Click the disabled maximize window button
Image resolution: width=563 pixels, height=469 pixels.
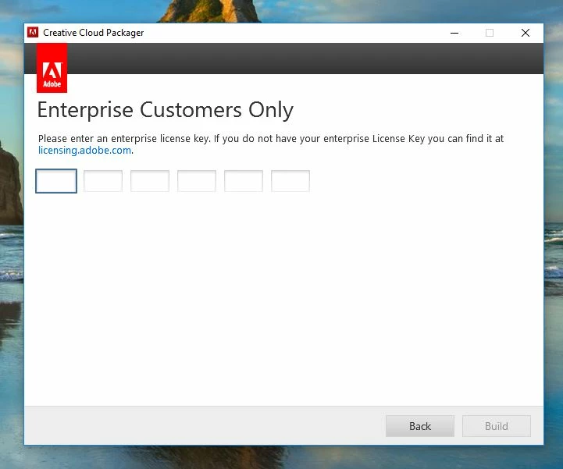coord(490,33)
